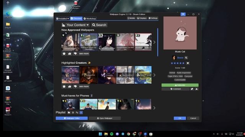Click the copy icon next to Comment

[x=192, y=89]
